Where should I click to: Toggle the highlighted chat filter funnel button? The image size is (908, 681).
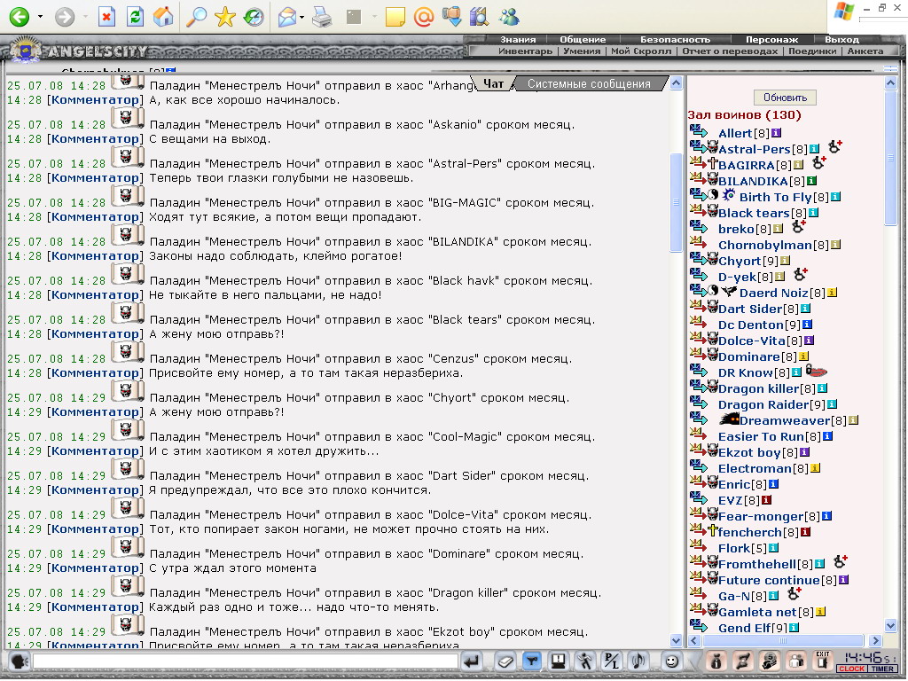(x=532, y=661)
